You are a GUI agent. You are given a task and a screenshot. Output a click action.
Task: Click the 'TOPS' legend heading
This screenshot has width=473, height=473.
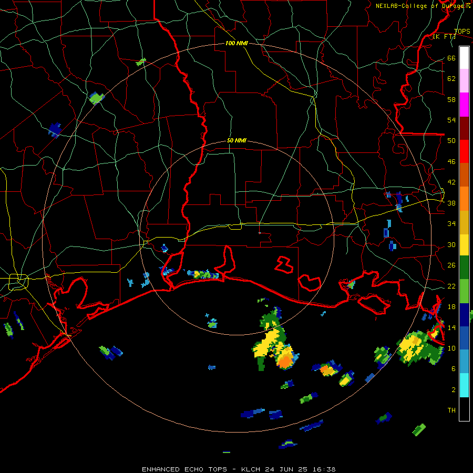(462, 31)
